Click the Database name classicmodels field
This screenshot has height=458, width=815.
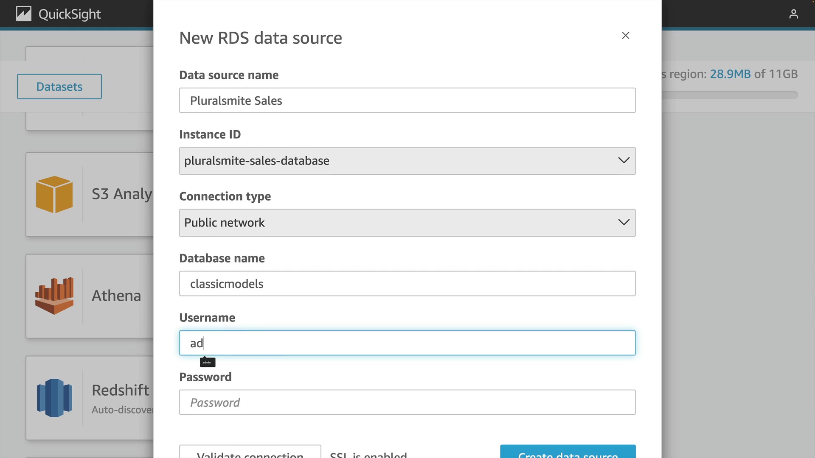tap(407, 284)
